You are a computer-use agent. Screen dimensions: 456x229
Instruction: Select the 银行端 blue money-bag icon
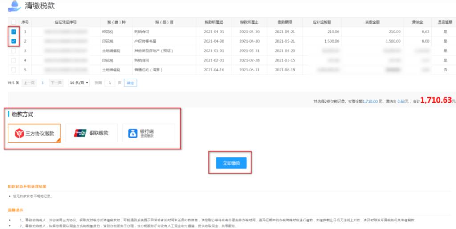133,133
